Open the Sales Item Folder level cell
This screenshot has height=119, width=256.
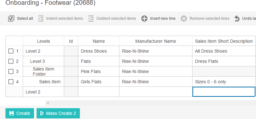click(x=43, y=71)
